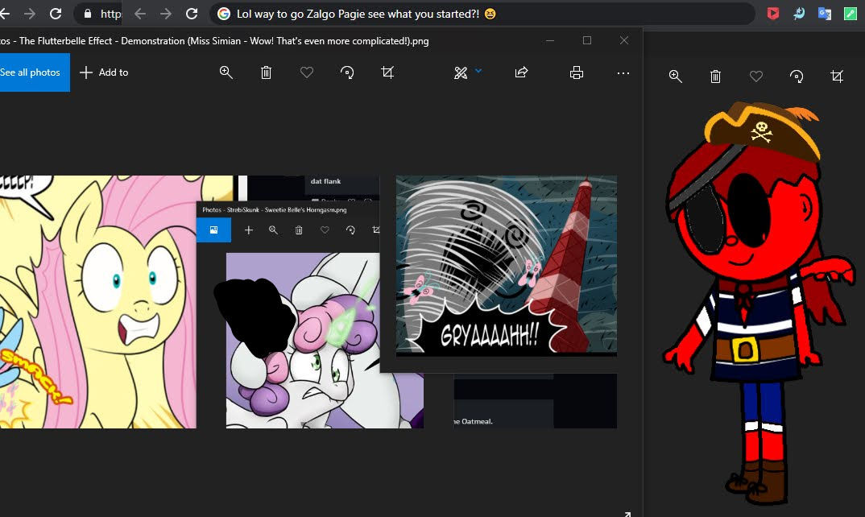The image size is (865, 517).
Task: Click address bar with Zalgo Pagie text
Action: (482, 14)
